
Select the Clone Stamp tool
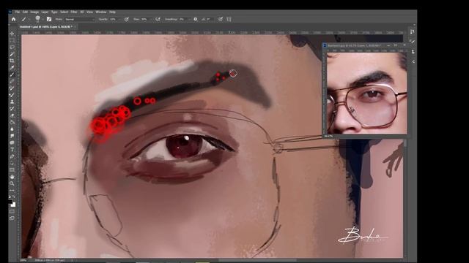(x=12, y=102)
